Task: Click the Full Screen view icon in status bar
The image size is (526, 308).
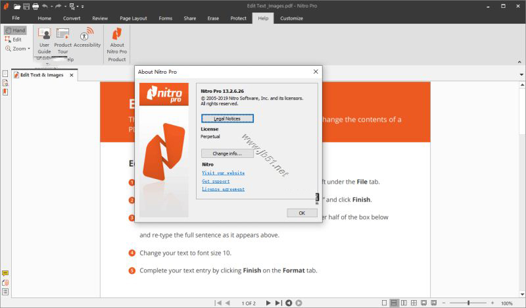Action: 424,303
